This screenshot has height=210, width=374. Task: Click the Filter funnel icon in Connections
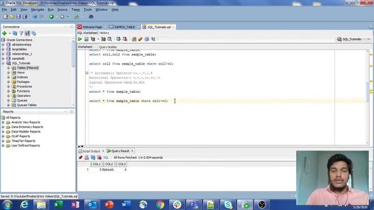[21, 33]
